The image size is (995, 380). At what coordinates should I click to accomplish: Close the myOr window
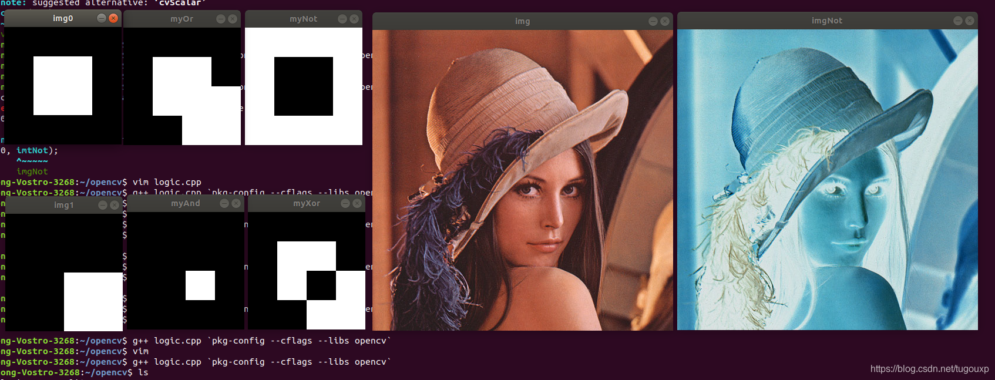233,19
